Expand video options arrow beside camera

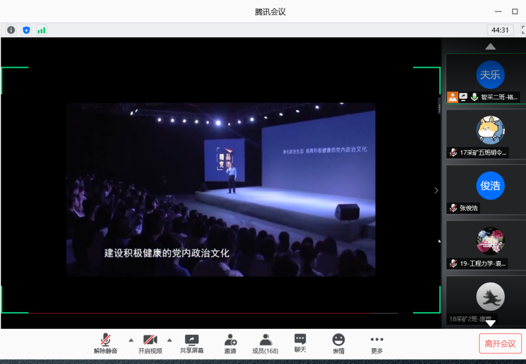click(x=170, y=339)
